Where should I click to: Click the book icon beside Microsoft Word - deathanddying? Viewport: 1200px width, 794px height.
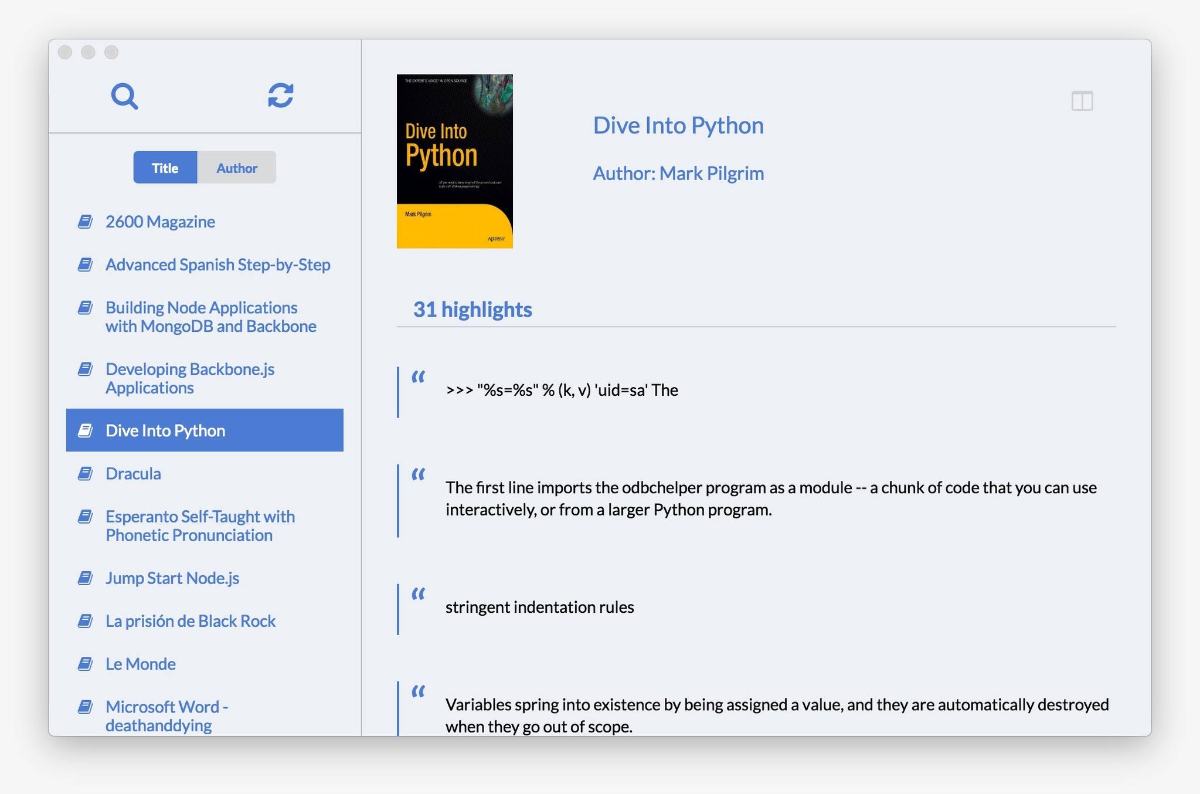pos(86,707)
